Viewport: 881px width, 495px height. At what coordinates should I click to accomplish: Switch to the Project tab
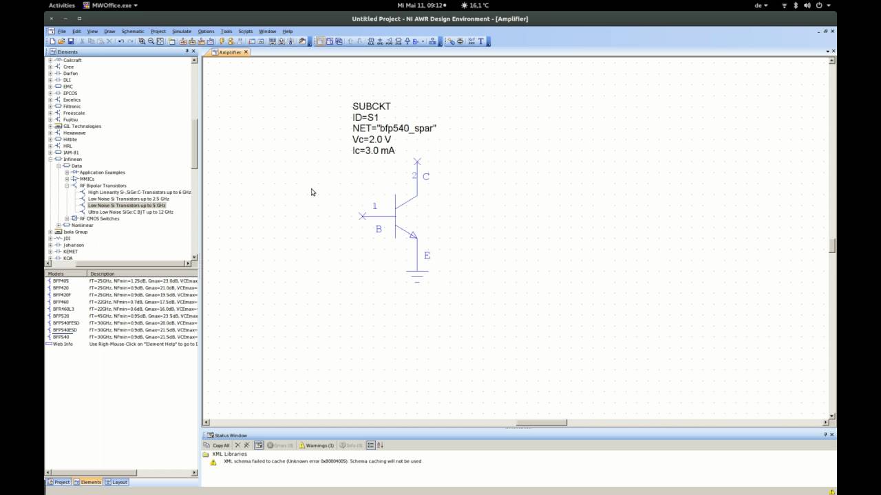pos(59,482)
